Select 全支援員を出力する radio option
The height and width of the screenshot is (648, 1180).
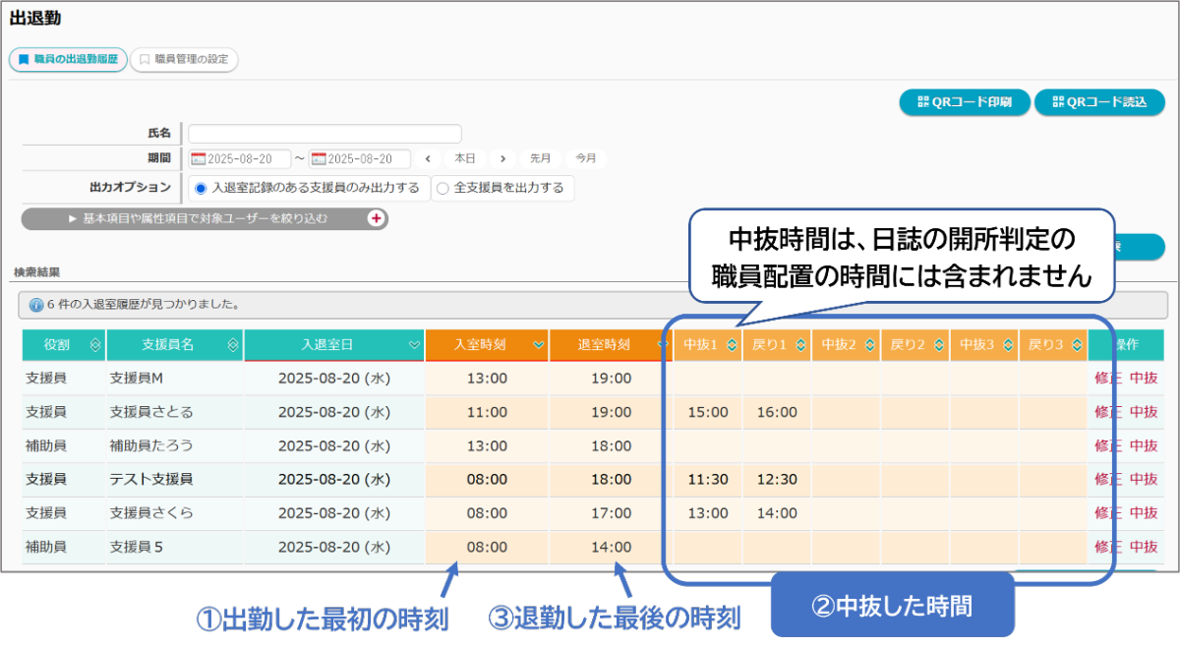pos(442,188)
